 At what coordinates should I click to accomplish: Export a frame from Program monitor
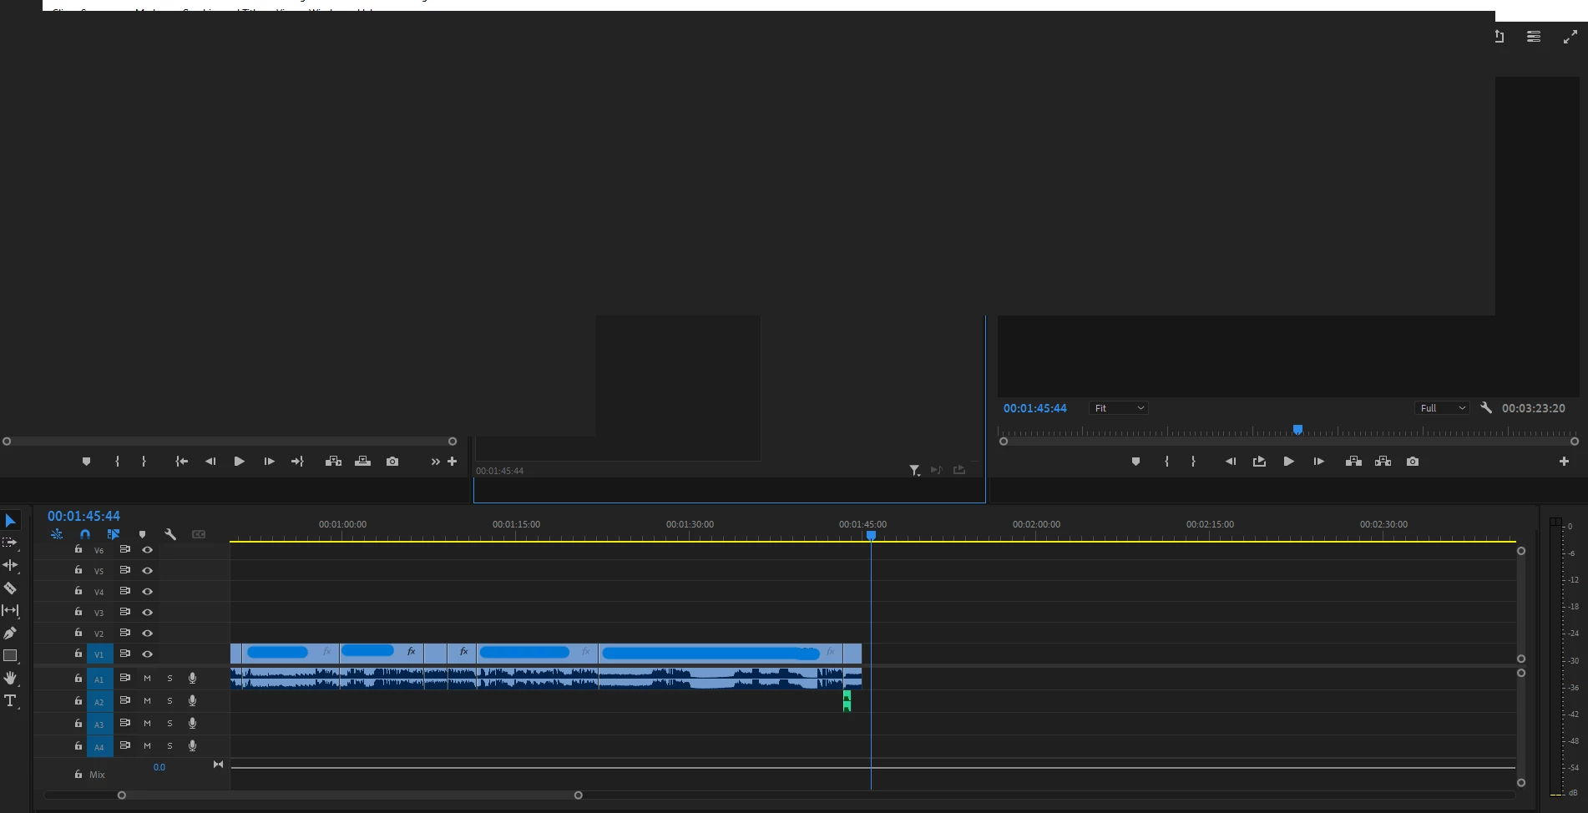1413,462
